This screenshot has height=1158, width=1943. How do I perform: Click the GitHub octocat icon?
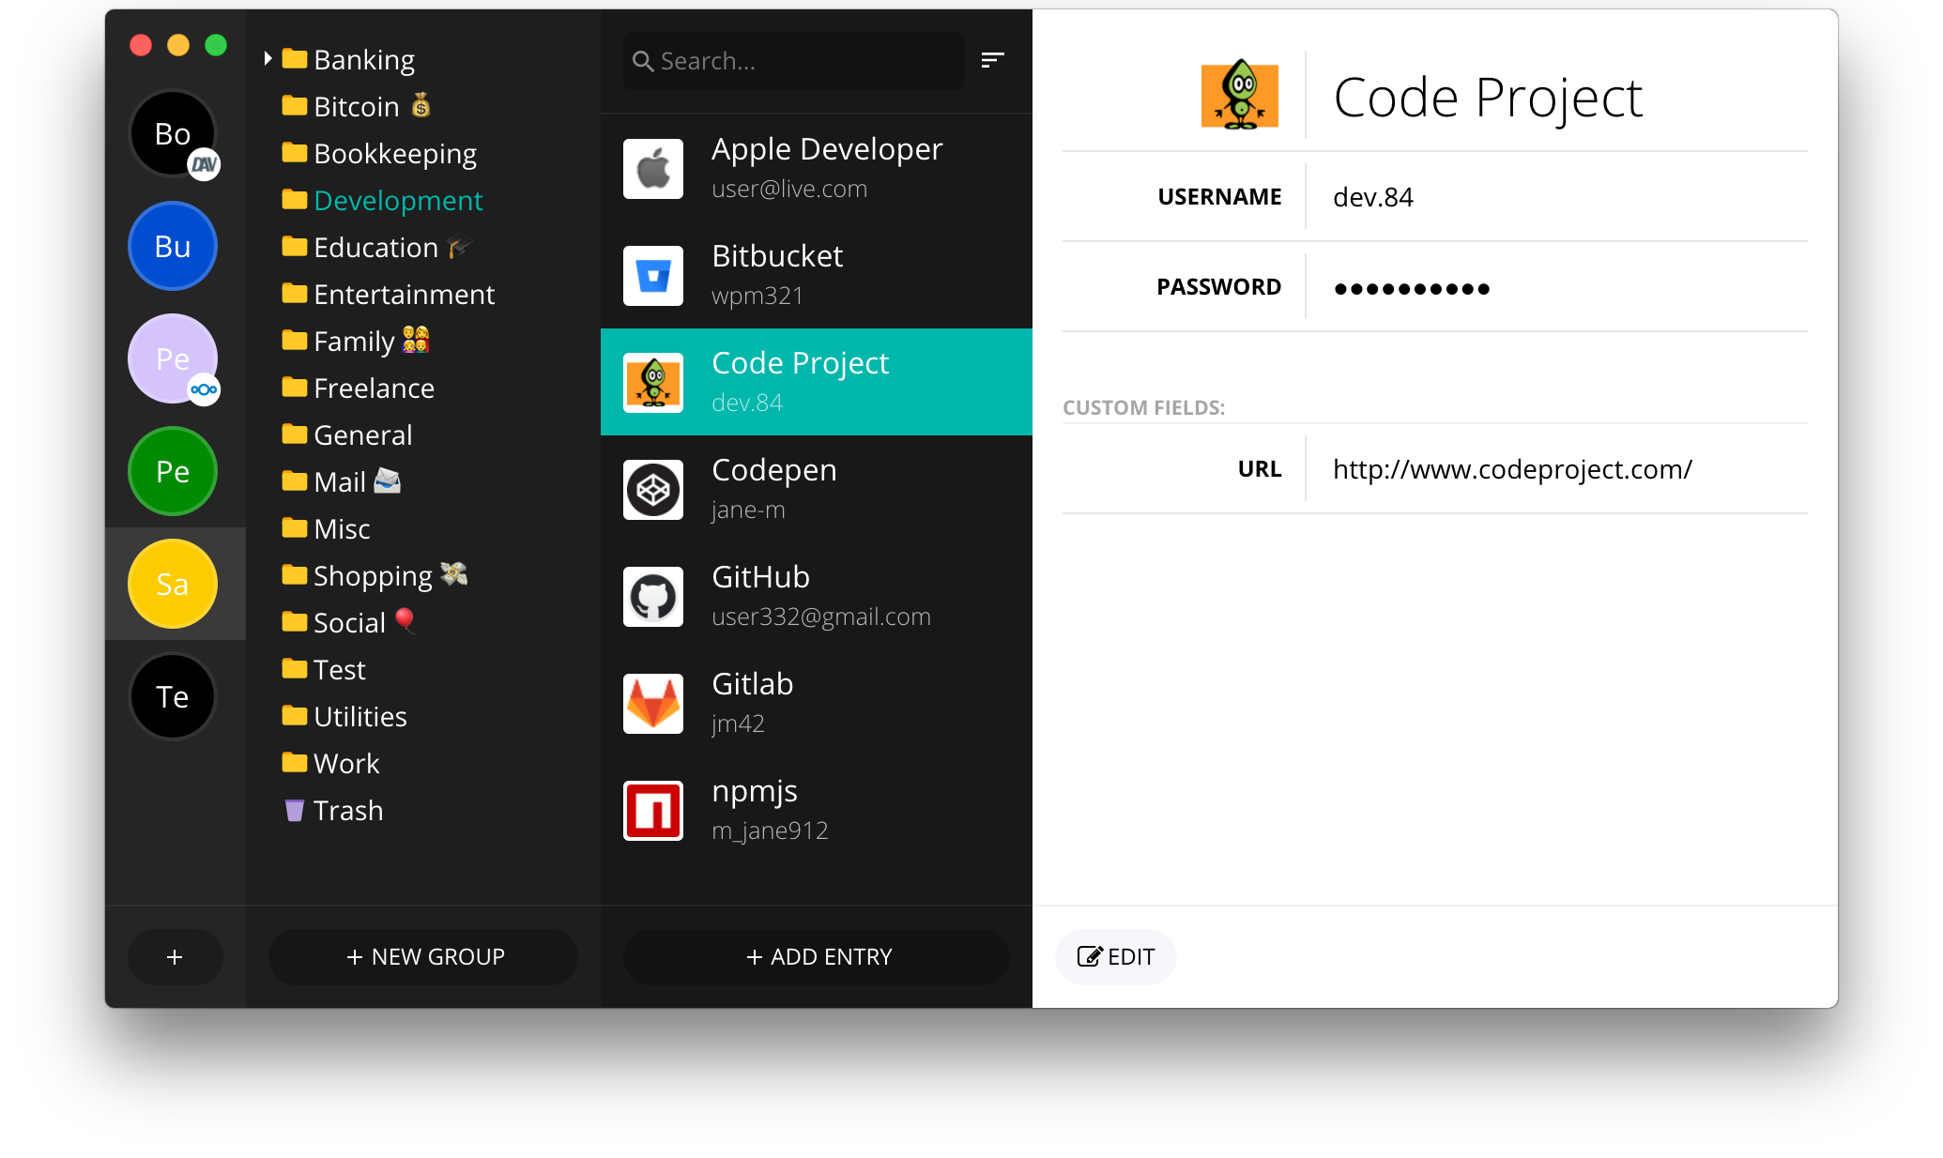[653, 597]
